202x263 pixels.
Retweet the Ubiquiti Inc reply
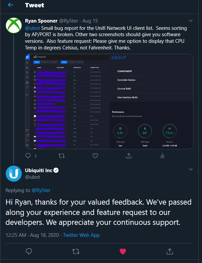point(76,251)
